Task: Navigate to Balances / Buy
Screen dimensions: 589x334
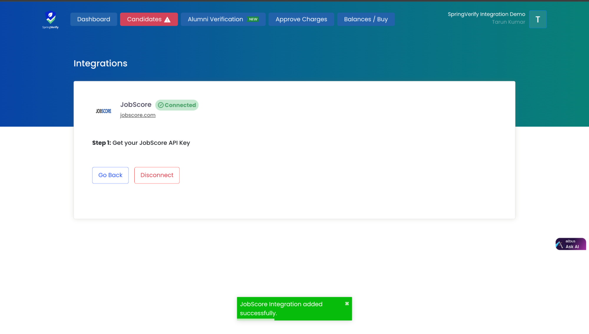Action: (366, 19)
